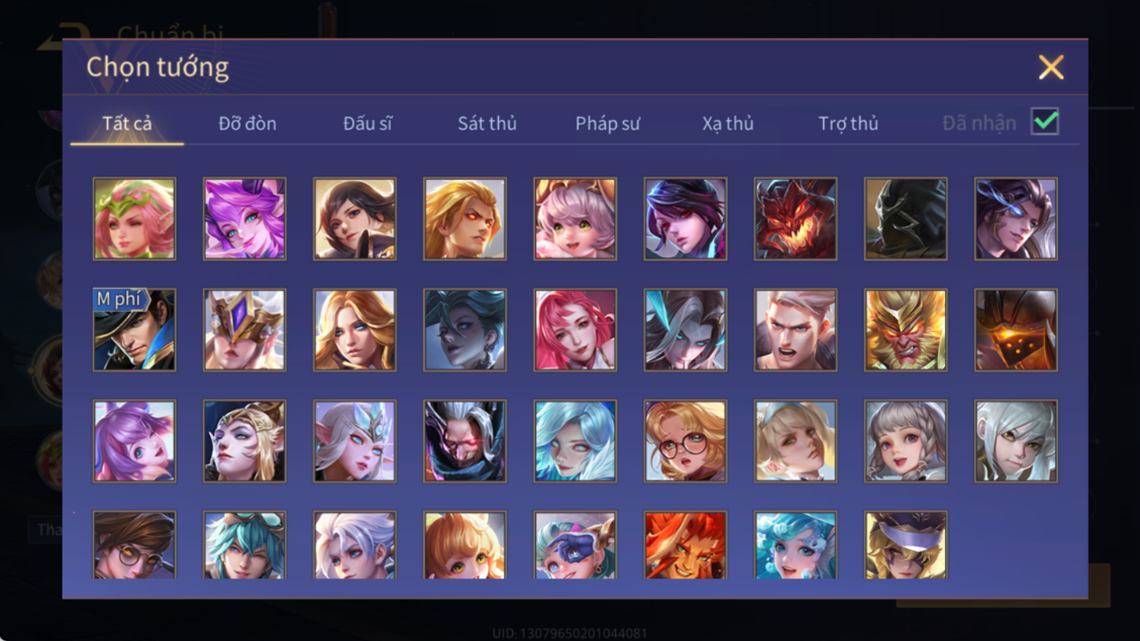Close the Chọn tướng dialog

coord(1051,67)
